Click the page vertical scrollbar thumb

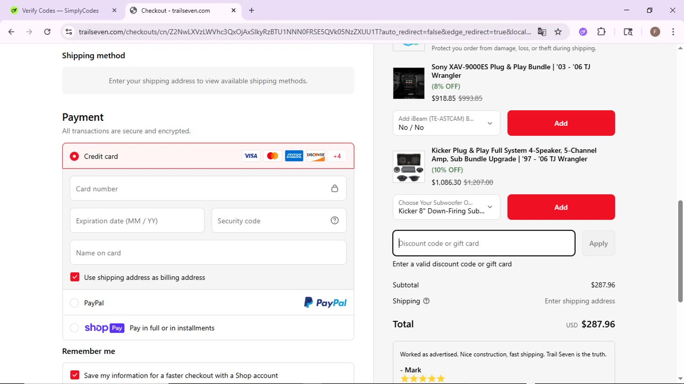pyautogui.click(x=680, y=251)
